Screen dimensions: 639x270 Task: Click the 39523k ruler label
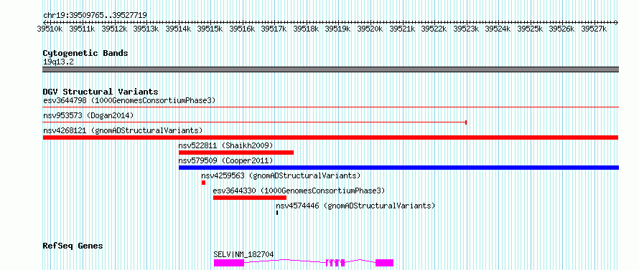tap(466, 29)
